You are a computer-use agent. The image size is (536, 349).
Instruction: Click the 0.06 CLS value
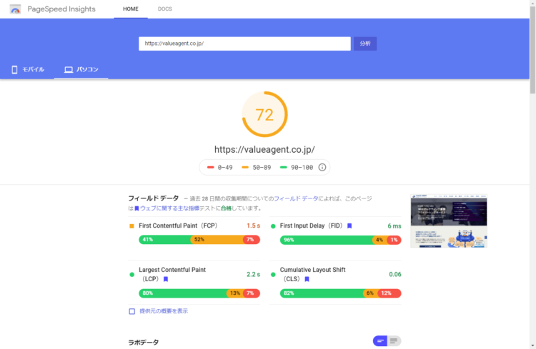click(395, 275)
